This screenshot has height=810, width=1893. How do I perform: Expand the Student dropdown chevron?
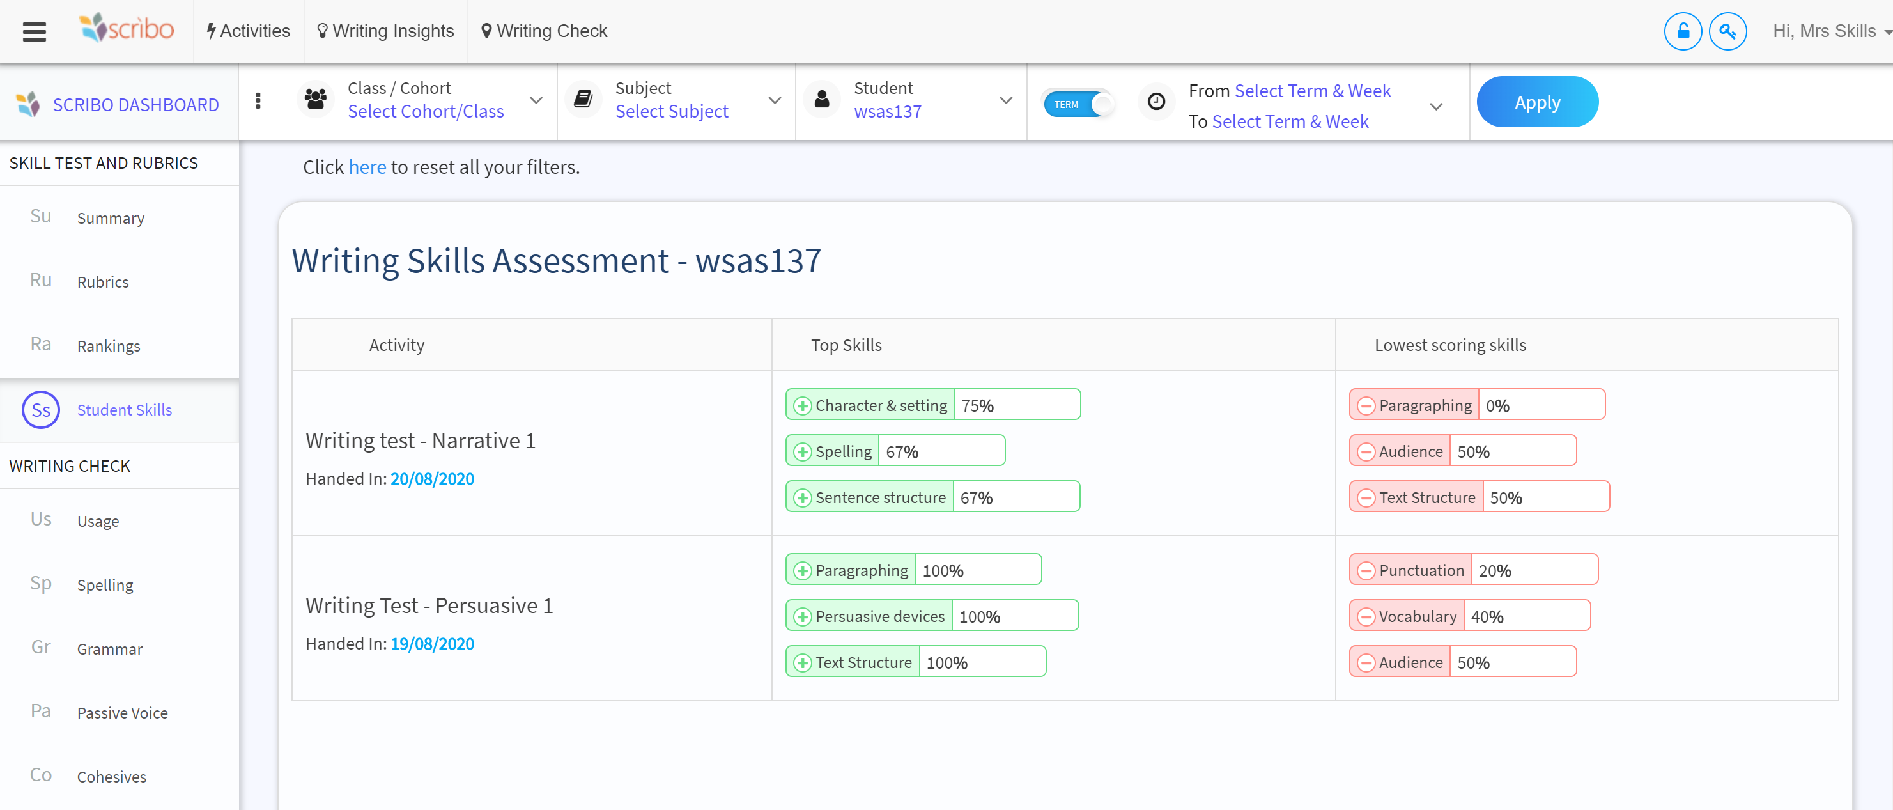click(1006, 101)
